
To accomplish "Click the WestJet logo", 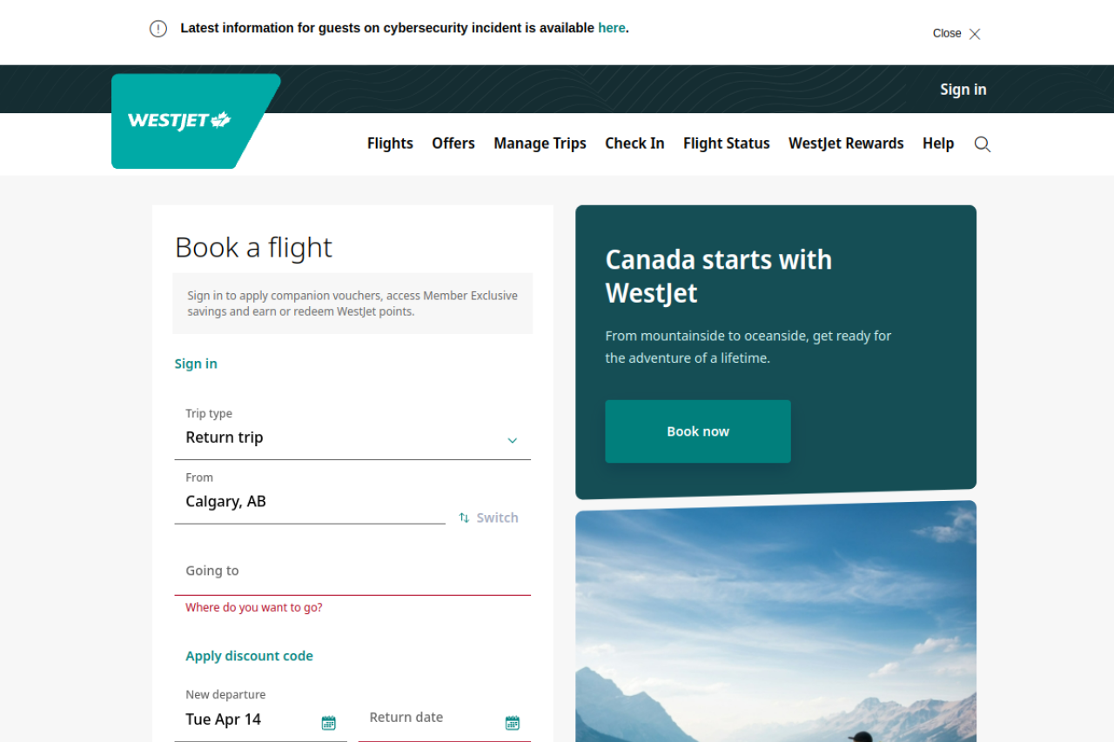I will pyautogui.click(x=180, y=121).
